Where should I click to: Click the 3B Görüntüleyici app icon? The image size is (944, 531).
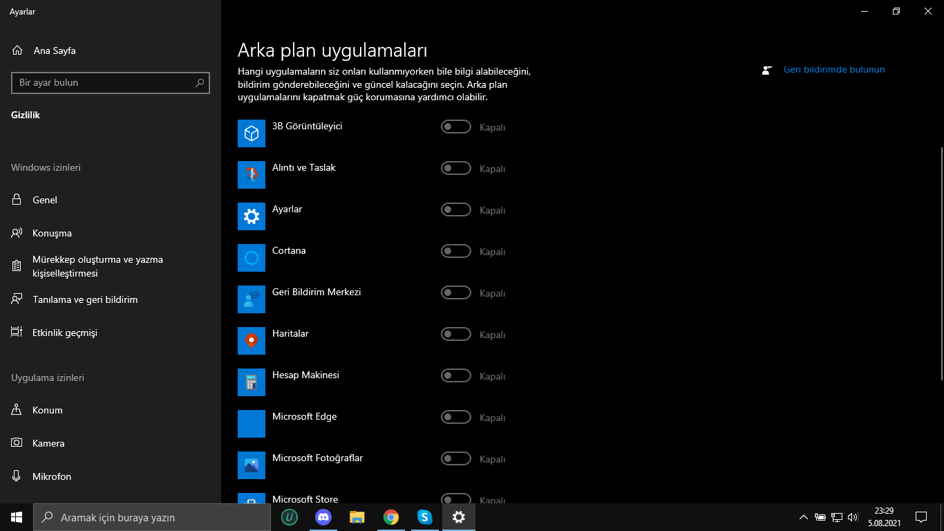click(252, 133)
